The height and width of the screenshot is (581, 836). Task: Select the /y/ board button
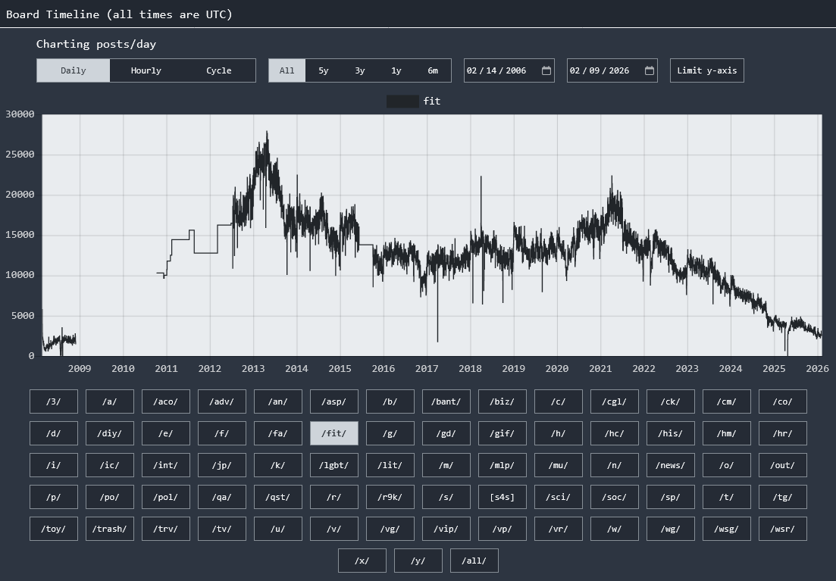click(418, 561)
